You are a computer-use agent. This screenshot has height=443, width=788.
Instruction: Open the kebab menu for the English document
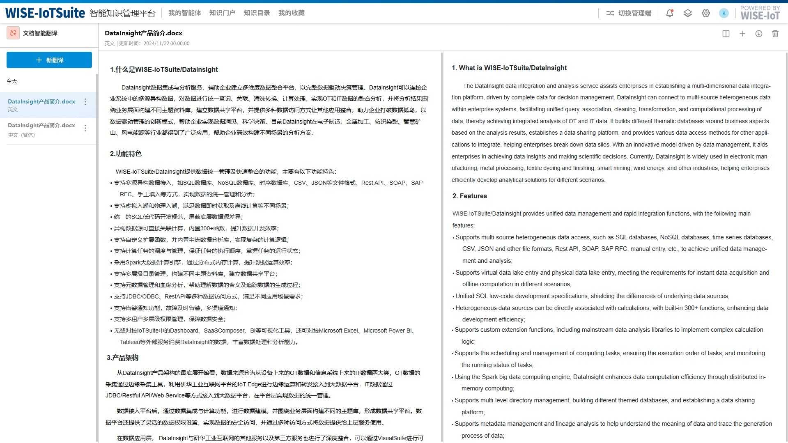point(85,102)
